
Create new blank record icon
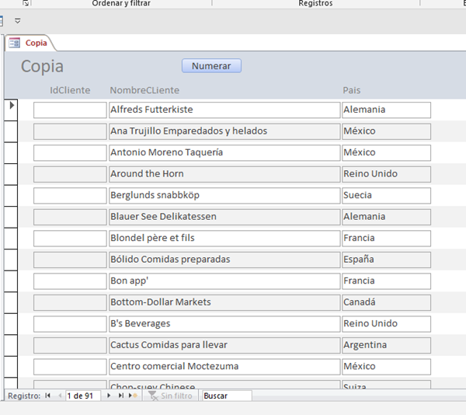click(133, 396)
